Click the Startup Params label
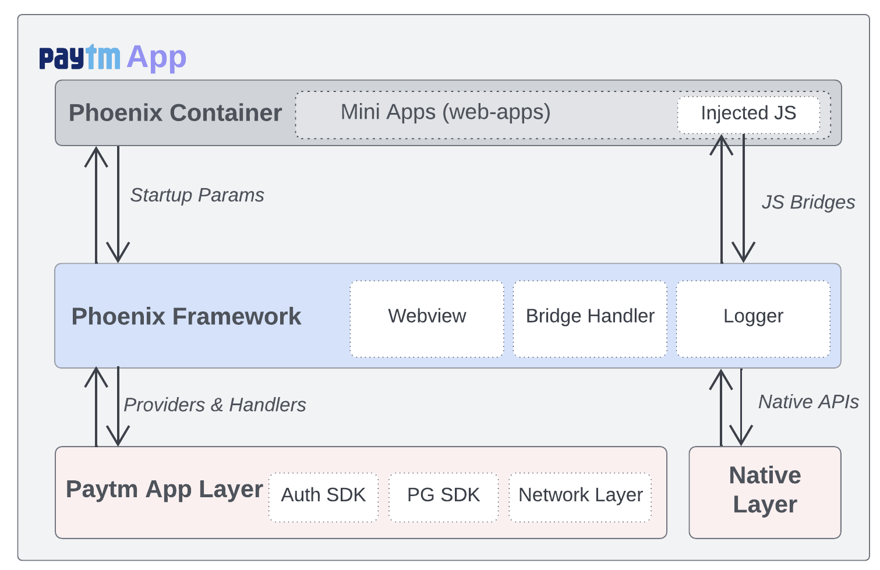The height and width of the screenshot is (570, 880). pyautogui.click(x=197, y=195)
